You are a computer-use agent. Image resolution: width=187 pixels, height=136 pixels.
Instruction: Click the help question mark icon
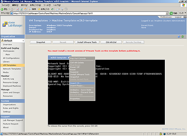[178, 36]
